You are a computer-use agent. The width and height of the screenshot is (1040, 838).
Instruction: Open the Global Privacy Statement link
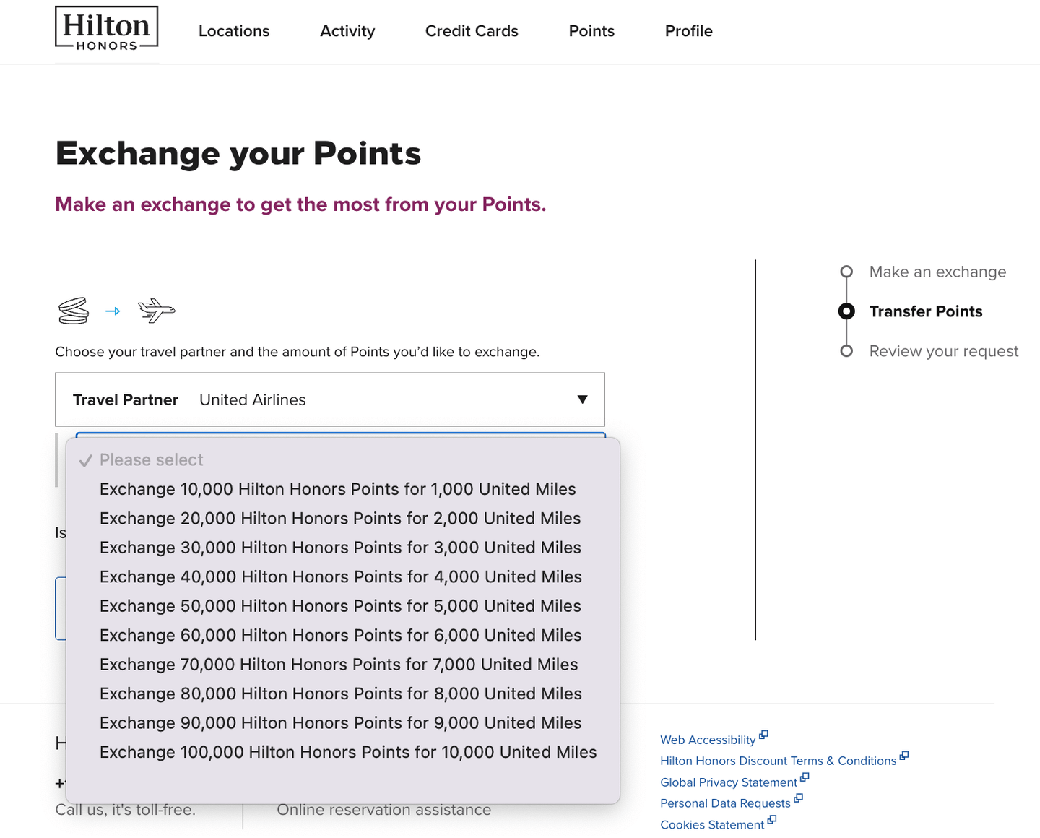click(x=728, y=782)
